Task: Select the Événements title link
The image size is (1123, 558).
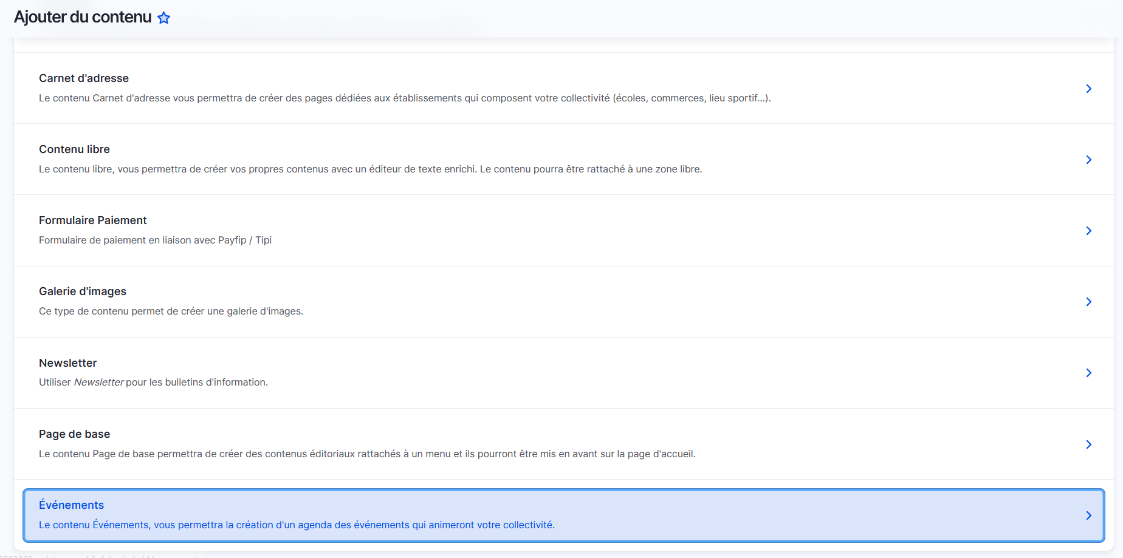Action: (71, 505)
